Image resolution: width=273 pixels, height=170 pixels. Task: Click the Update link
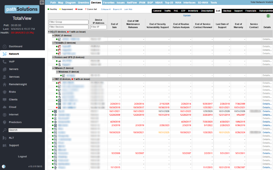pos(187,15)
